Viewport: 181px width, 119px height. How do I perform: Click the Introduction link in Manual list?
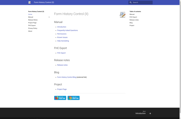pyautogui.click(x=62, y=27)
